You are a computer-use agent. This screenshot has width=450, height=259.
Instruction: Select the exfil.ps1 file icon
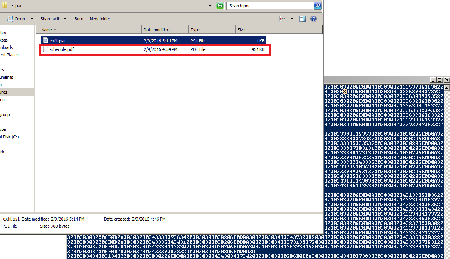(45, 40)
